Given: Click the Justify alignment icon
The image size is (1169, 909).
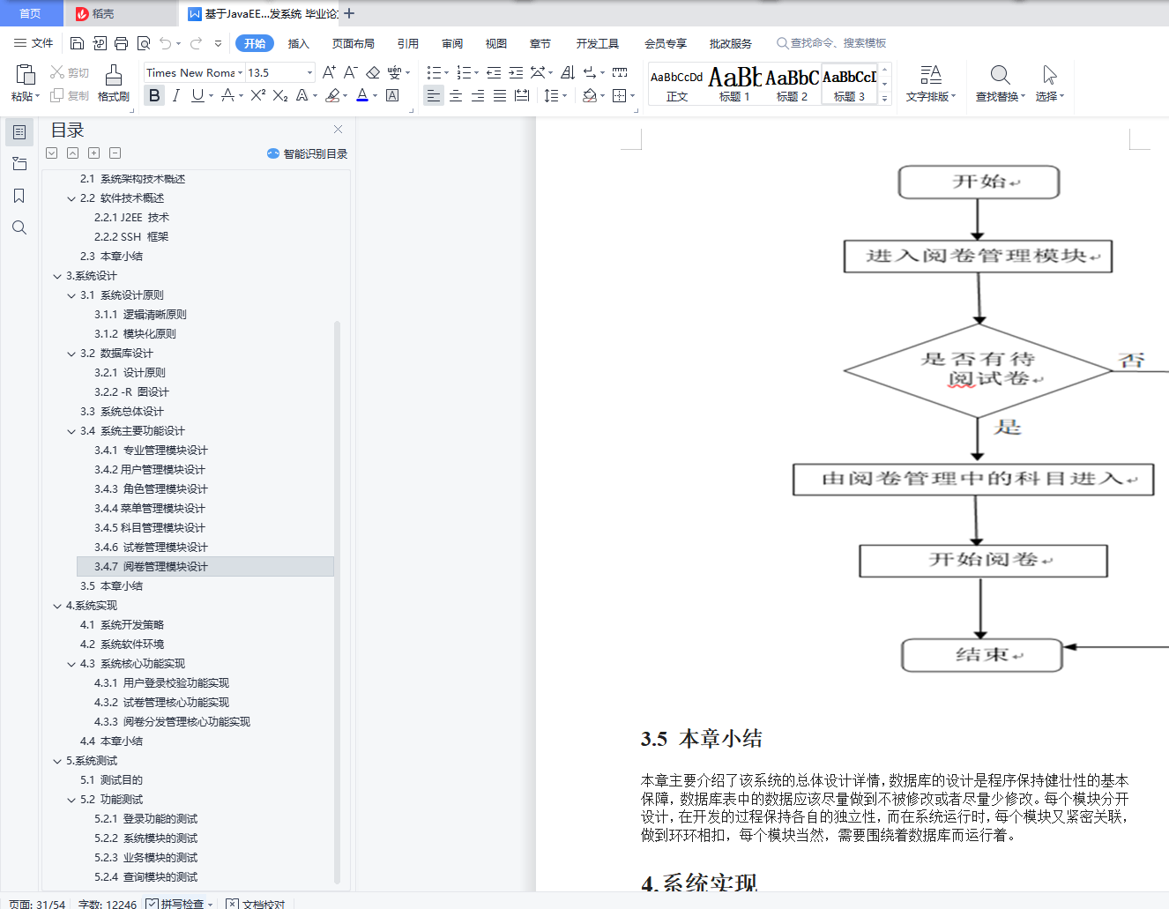Looking at the screenshot, I should 500,95.
